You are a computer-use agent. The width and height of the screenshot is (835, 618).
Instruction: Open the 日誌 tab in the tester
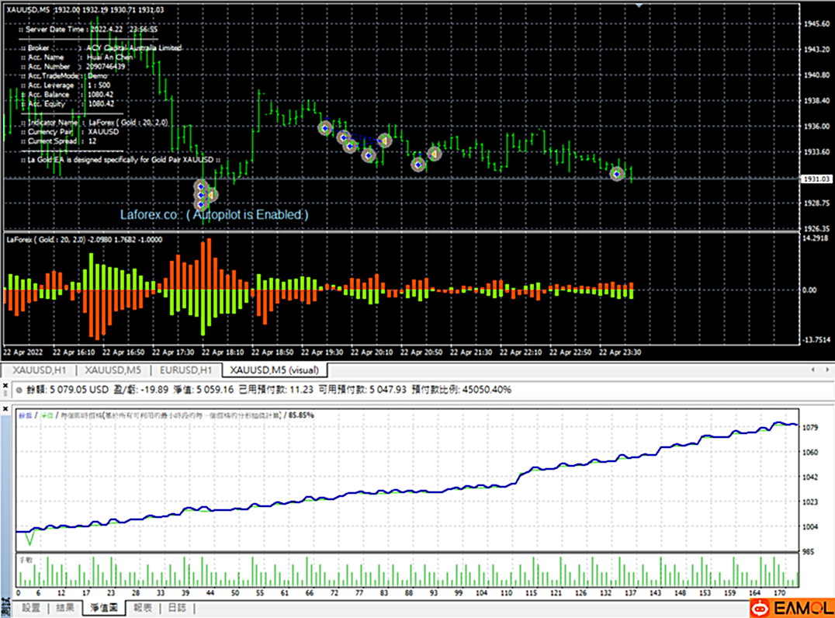tap(178, 607)
